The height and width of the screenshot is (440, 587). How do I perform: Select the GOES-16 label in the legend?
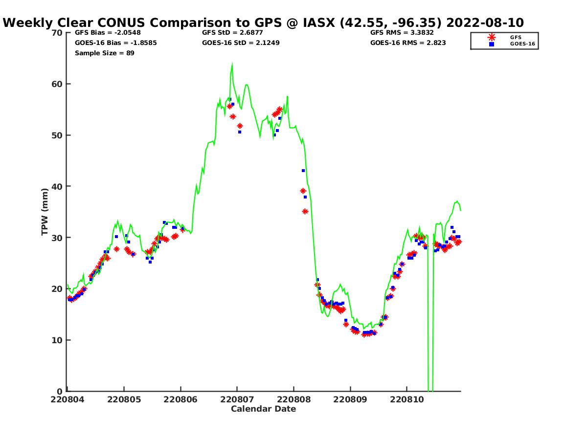tap(522, 44)
